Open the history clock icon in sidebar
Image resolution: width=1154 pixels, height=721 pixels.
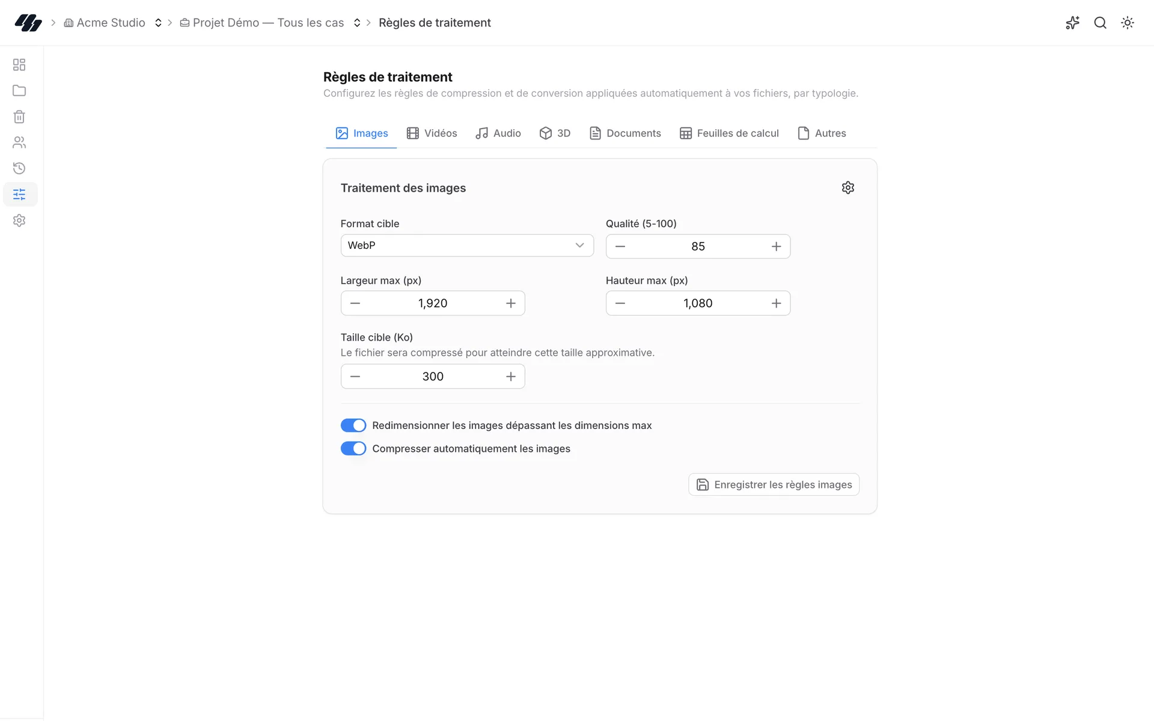click(19, 168)
